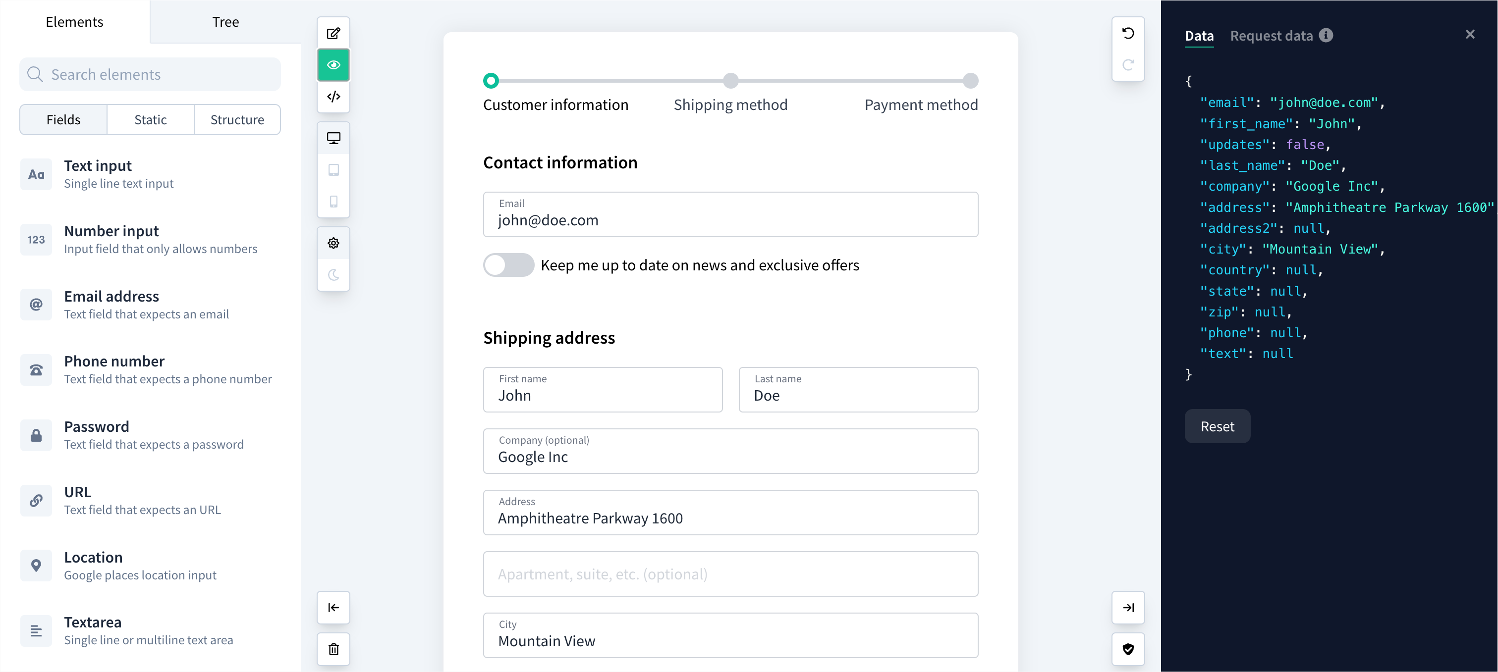Switch to mobile preview icon
1498x672 pixels.
[x=333, y=202]
